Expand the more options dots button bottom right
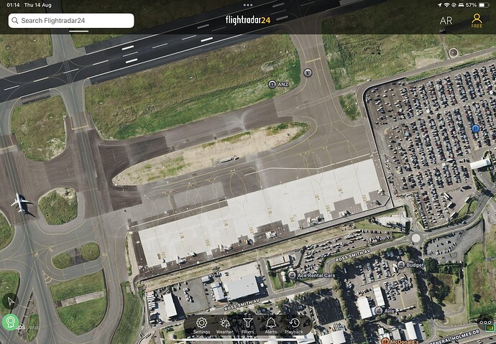This screenshot has width=496, height=344. (485, 322)
